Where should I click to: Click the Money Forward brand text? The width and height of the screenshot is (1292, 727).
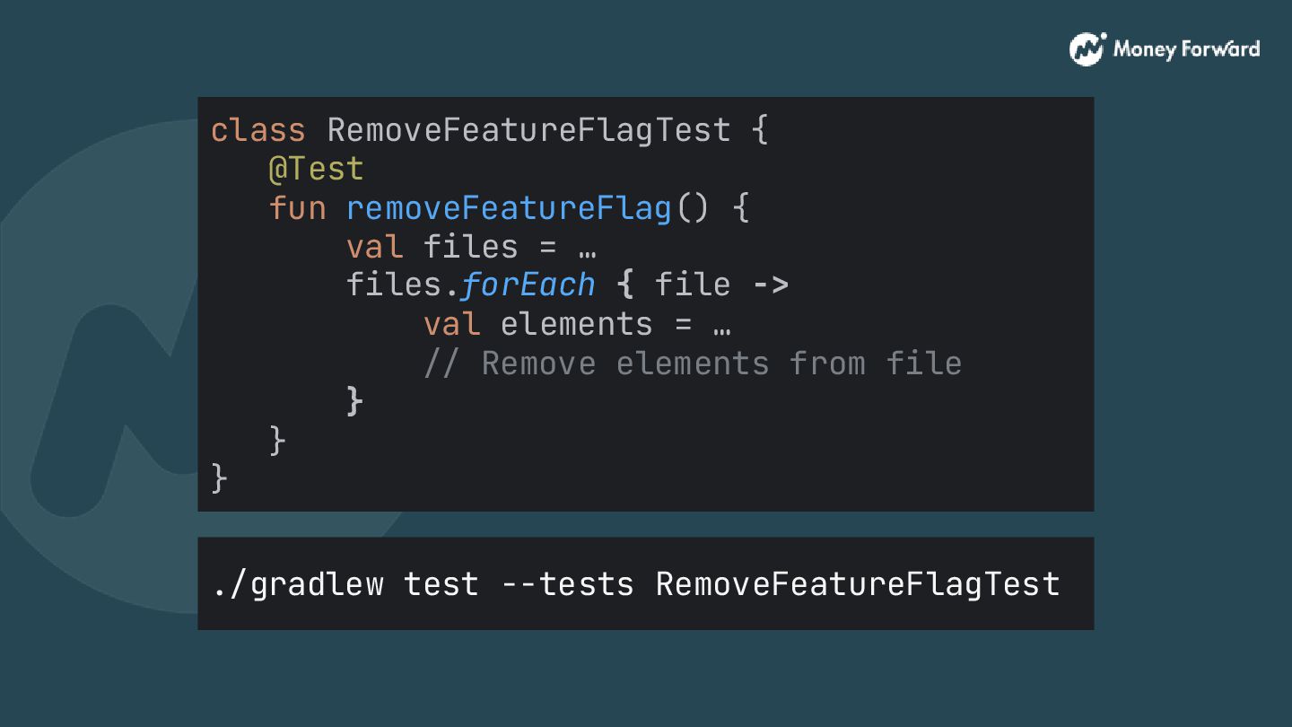coord(1186,48)
